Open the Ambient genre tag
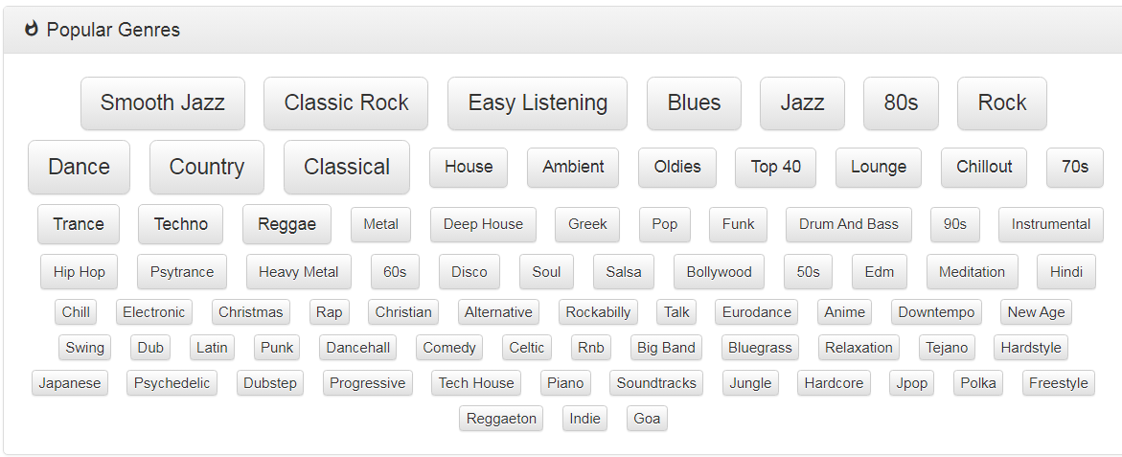Viewport: 1122px width, 457px height. (x=573, y=168)
